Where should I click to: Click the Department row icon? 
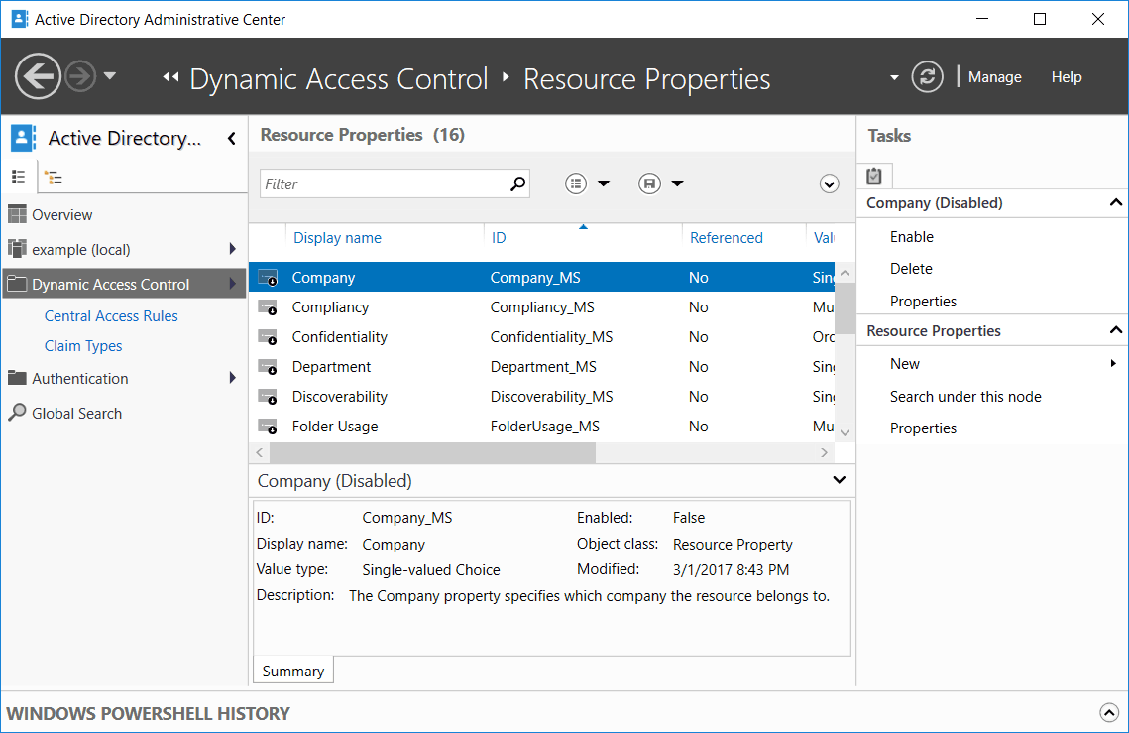coord(268,367)
